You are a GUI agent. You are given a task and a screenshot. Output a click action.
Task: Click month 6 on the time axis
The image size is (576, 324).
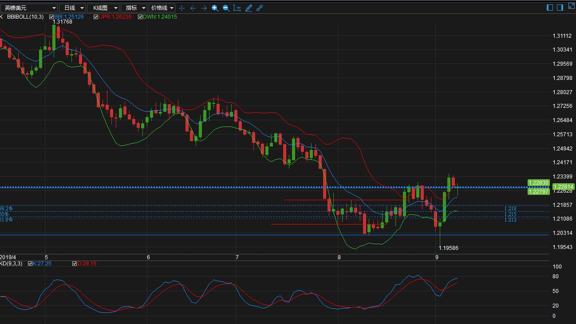pos(149,257)
